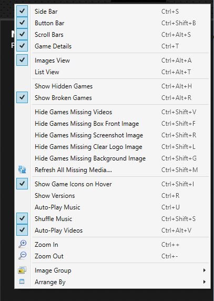Select Hide Games Missing Videos

point(112,112)
